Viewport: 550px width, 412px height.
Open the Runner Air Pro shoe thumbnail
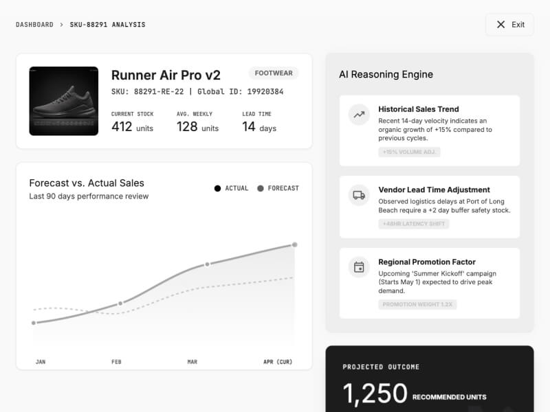pos(64,101)
